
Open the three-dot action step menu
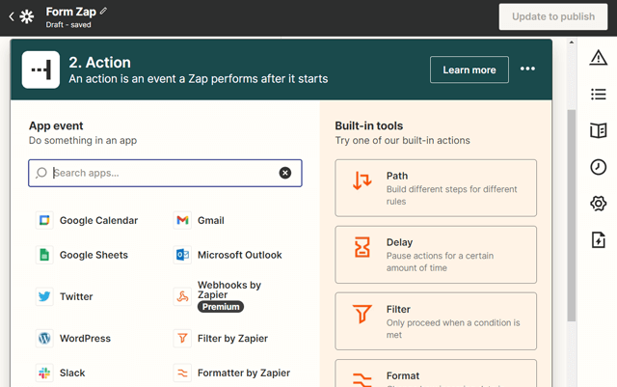[x=527, y=69]
